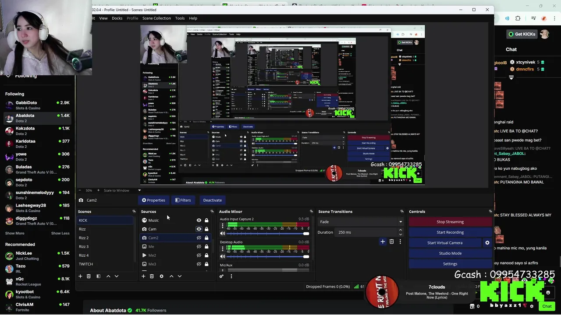
Task: Open the Help menu
Action: [x=193, y=18]
